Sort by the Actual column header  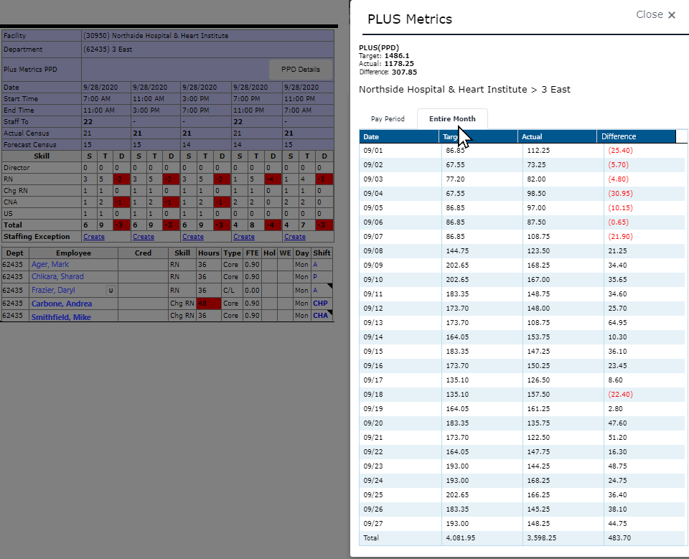point(556,136)
